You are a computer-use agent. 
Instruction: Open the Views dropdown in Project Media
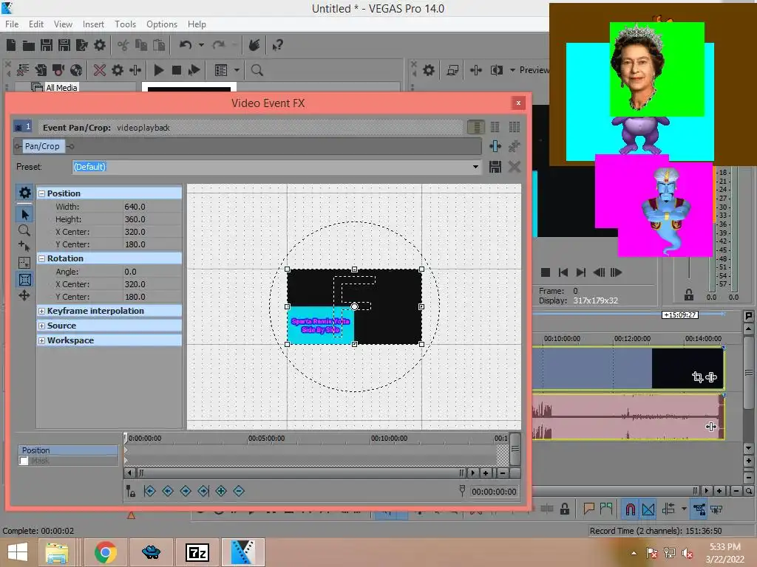(237, 70)
